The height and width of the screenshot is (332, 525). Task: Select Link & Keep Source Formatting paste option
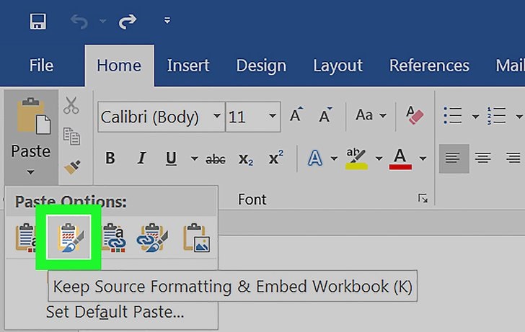(x=152, y=238)
